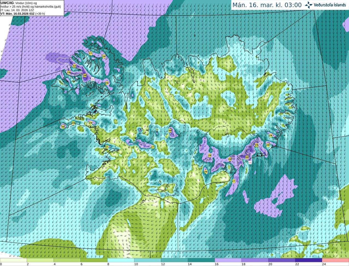Pick the 16–18 m/s light lilac legend color
This screenshot has height=266, width=349.
coord(228,260)
